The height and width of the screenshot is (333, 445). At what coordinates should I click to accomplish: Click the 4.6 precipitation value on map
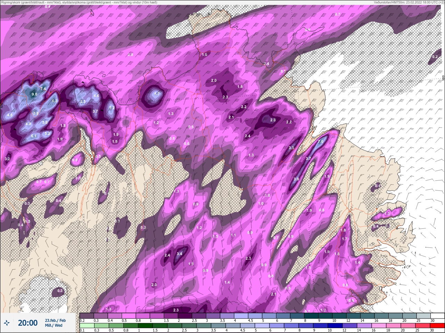click(96, 96)
